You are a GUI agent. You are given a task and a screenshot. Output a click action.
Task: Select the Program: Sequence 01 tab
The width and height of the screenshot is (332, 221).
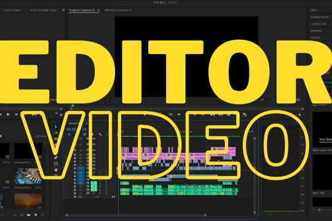[82, 10]
